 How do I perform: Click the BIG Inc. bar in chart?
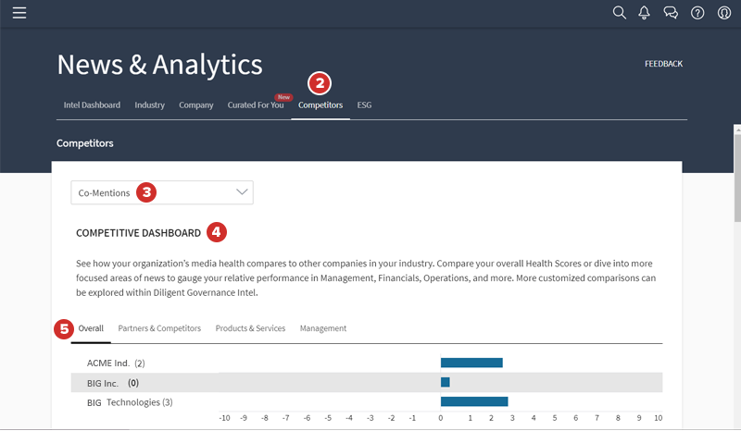(x=445, y=382)
